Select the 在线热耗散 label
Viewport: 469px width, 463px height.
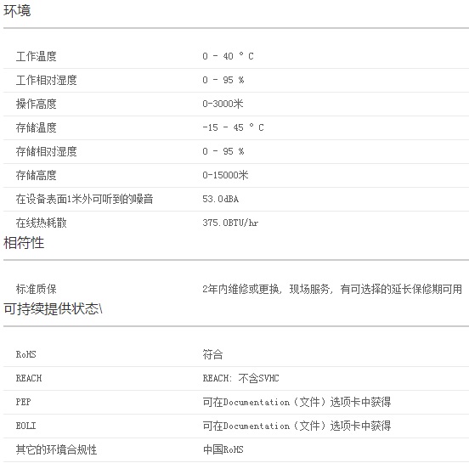click(42, 223)
